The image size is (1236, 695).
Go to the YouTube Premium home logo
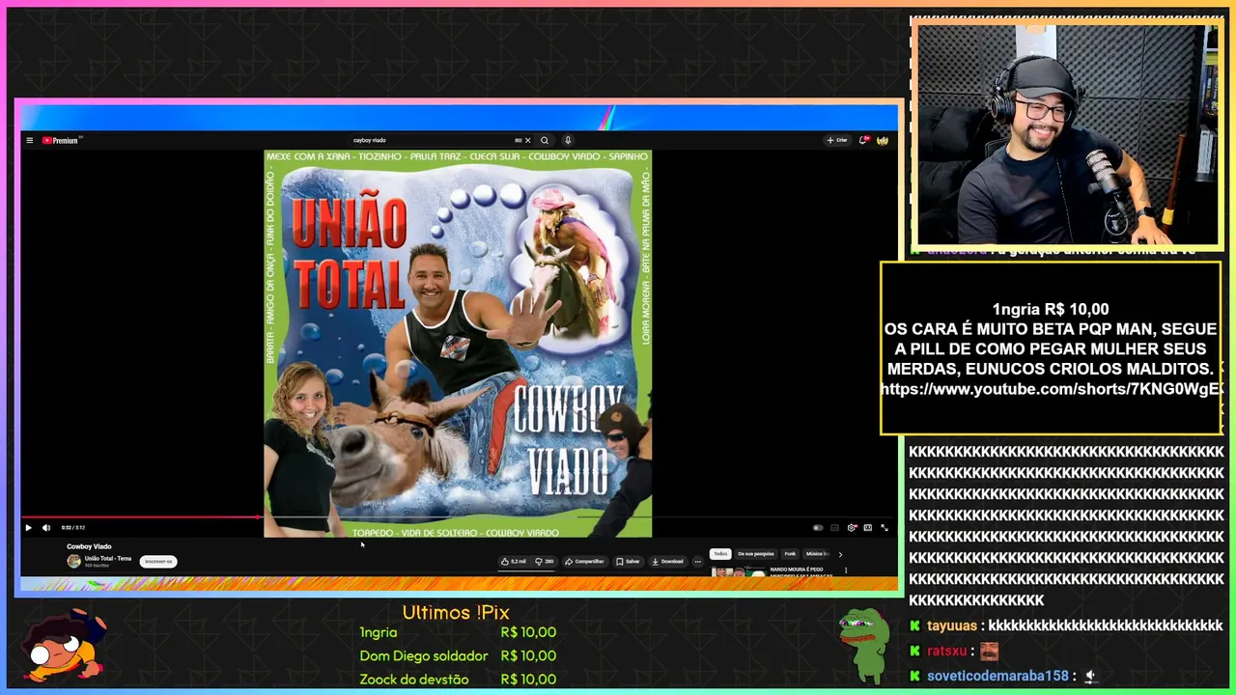coord(60,140)
